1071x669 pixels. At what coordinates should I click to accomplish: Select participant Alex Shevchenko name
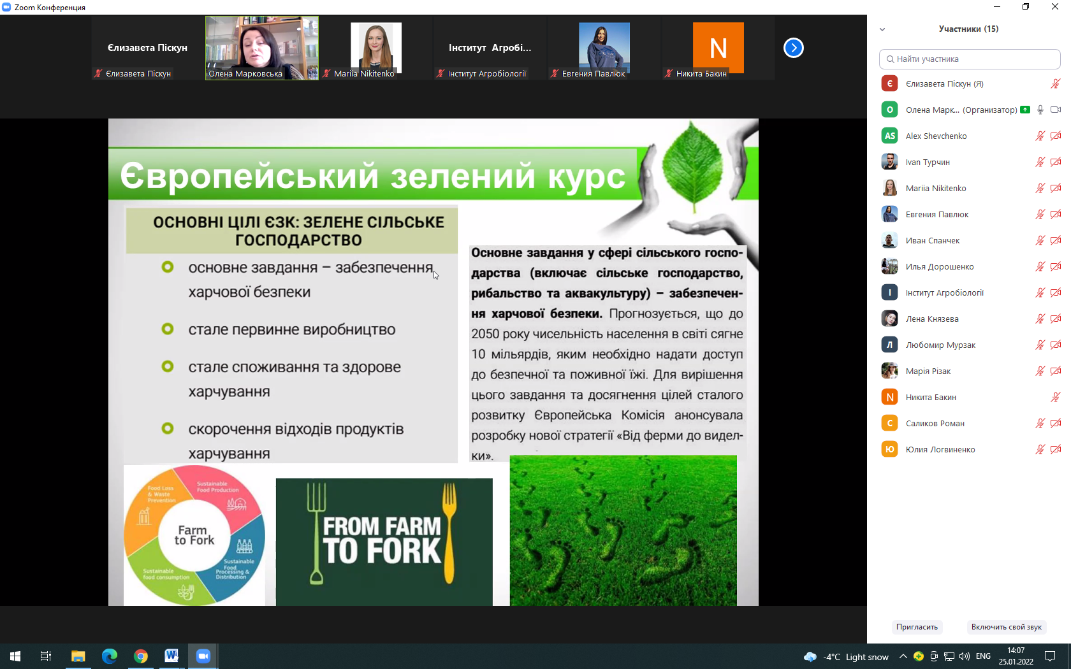point(936,136)
